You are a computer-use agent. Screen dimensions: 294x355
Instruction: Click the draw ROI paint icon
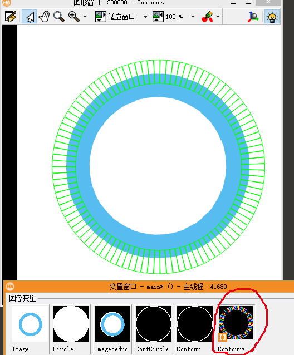pos(207,17)
